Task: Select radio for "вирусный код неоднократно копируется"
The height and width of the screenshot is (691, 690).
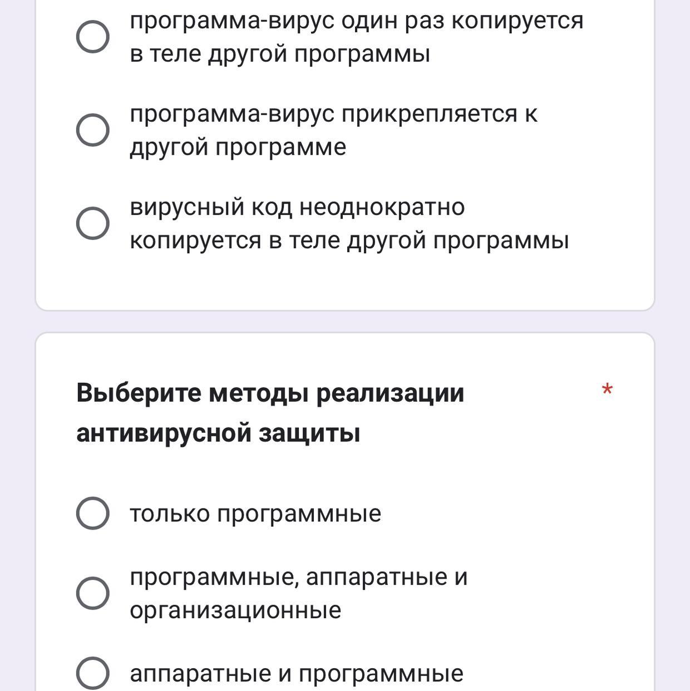Action: click(92, 223)
